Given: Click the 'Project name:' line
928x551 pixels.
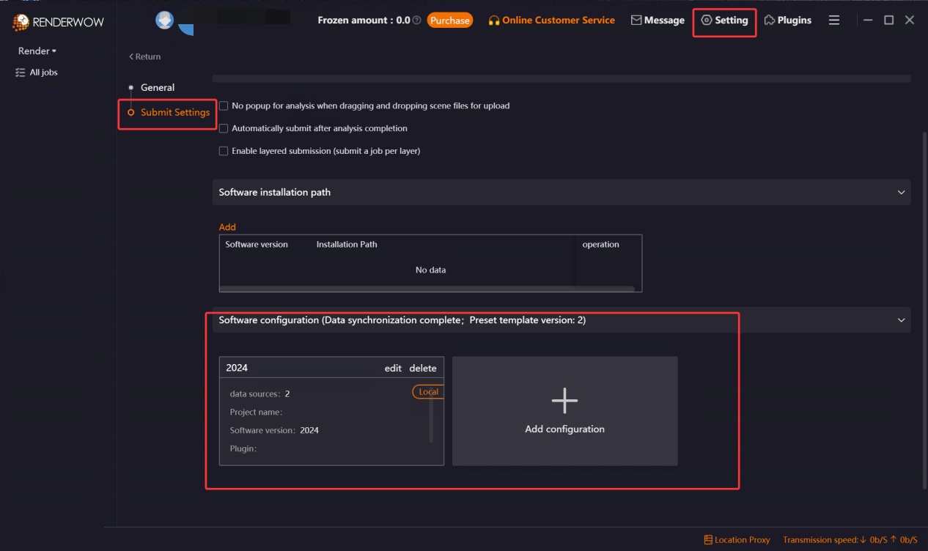Looking at the screenshot, I should click(256, 412).
